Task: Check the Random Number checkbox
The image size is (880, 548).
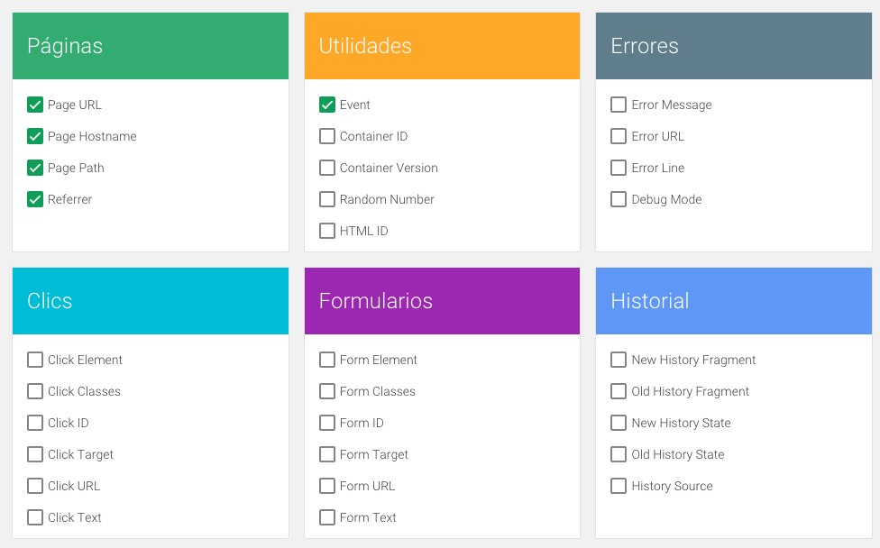Action: point(327,199)
